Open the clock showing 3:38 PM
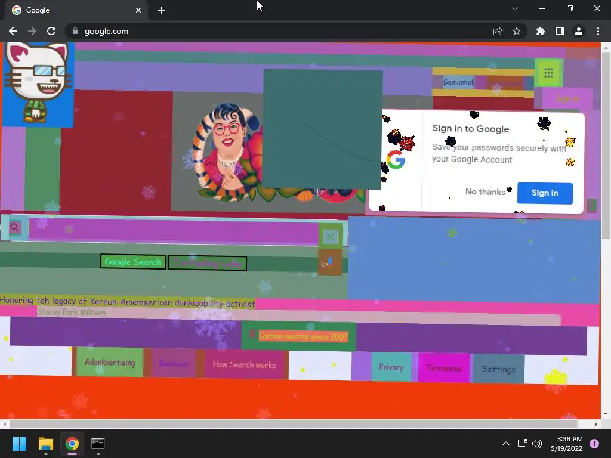 567,444
